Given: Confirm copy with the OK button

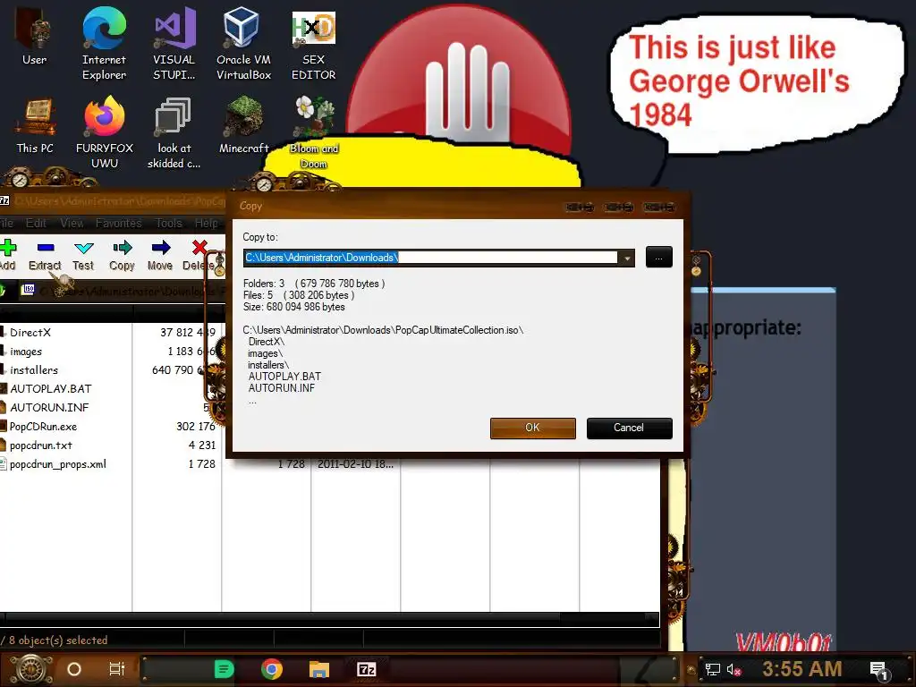Looking at the screenshot, I should [533, 428].
